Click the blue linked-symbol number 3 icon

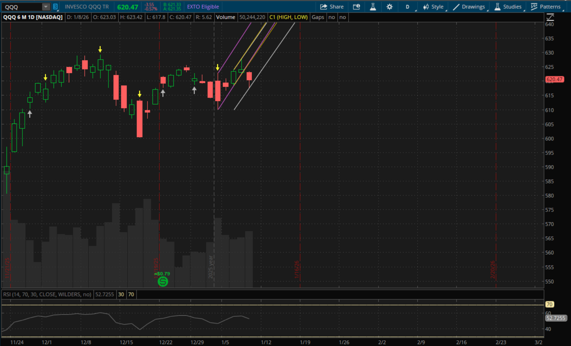pos(56,7)
